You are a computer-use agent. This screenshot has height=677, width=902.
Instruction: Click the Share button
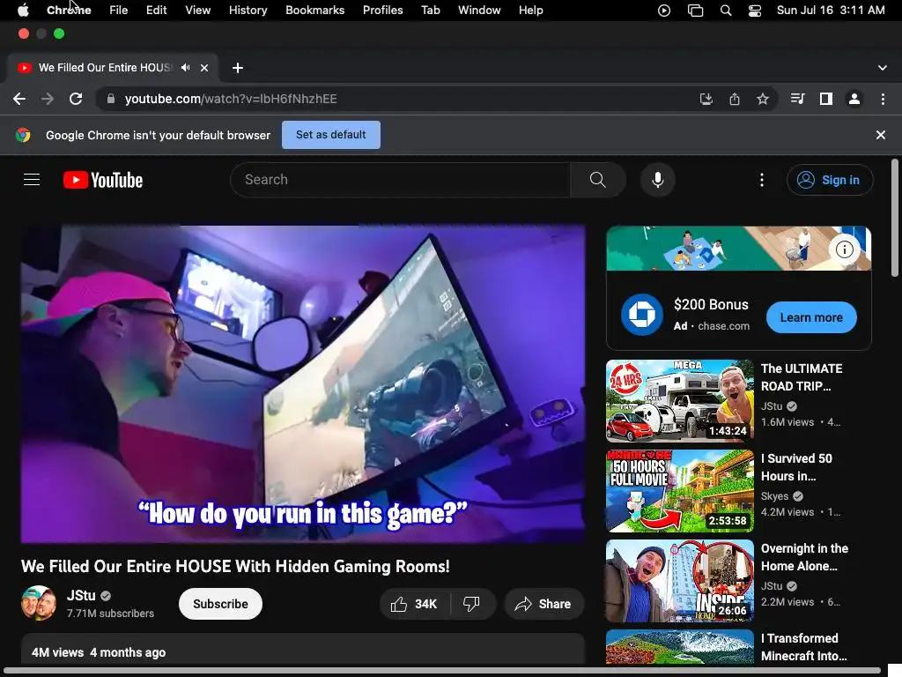[543, 604]
